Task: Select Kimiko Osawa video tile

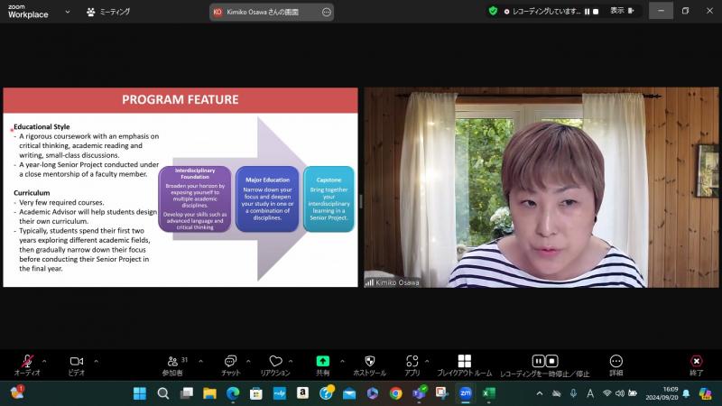Action: coord(541,188)
